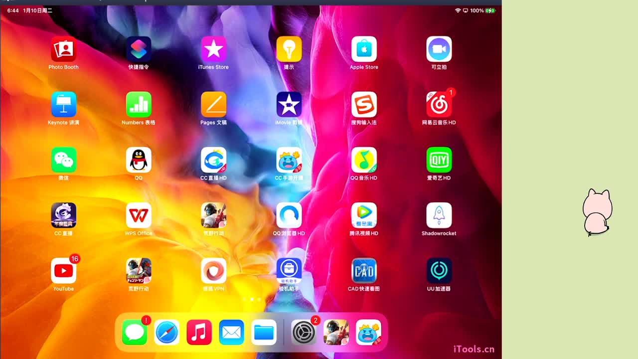Open Music app in the dock
638x359 pixels.
click(x=199, y=332)
